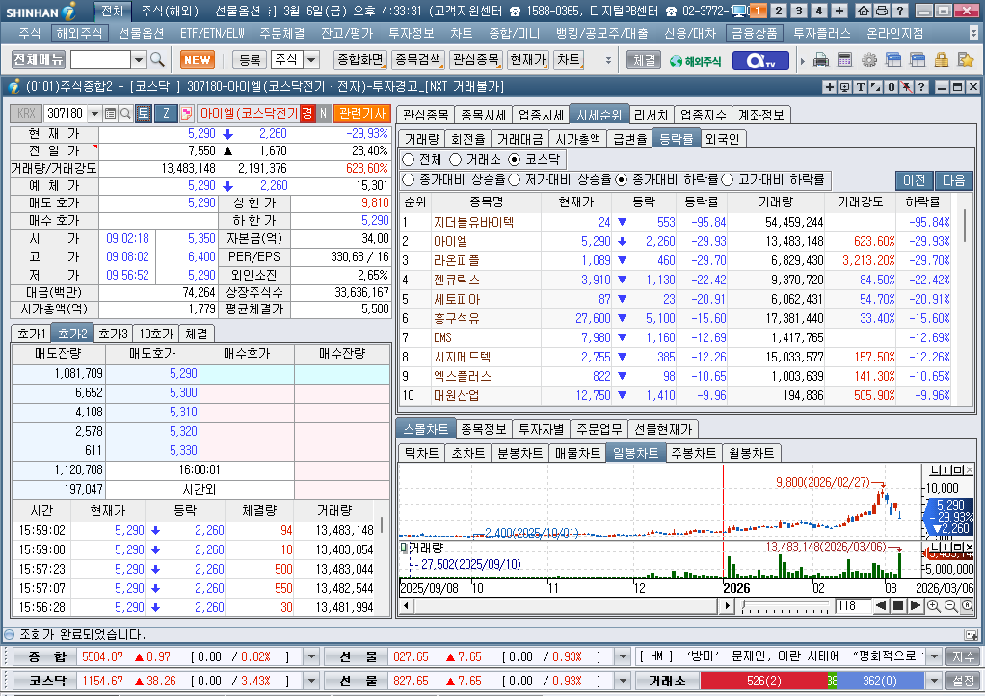Screen dimensions: 985x696
Task: Open the 금융상품 top menu
Action: (754, 33)
